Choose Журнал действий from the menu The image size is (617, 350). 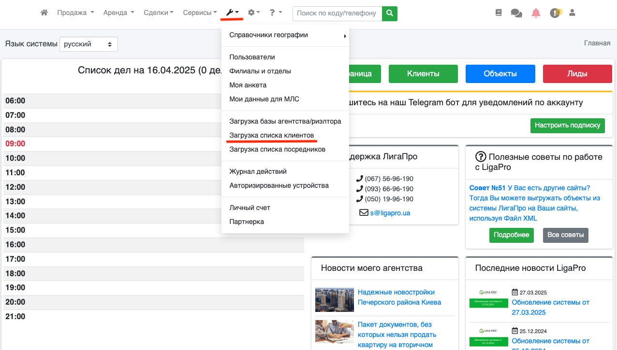click(x=258, y=171)
